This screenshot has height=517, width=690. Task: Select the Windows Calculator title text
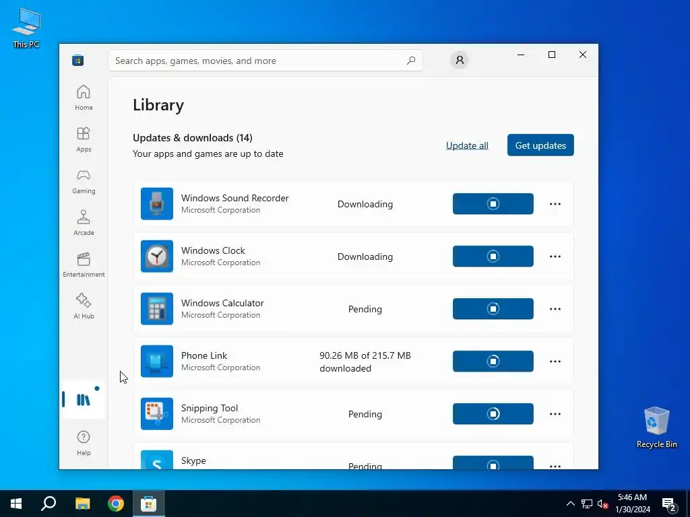pyautogui.click(x=222, y=303)
